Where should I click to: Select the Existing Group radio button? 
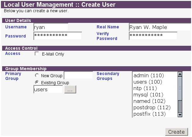point(37,82)
